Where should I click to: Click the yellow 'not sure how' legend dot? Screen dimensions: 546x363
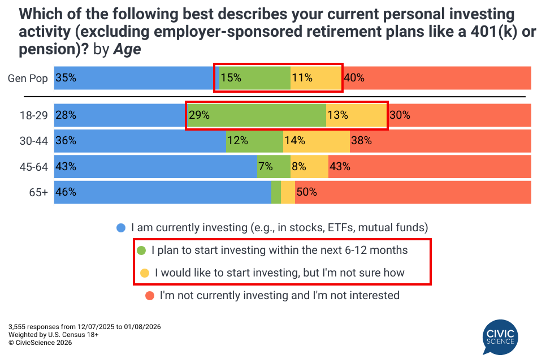(145, 273)
